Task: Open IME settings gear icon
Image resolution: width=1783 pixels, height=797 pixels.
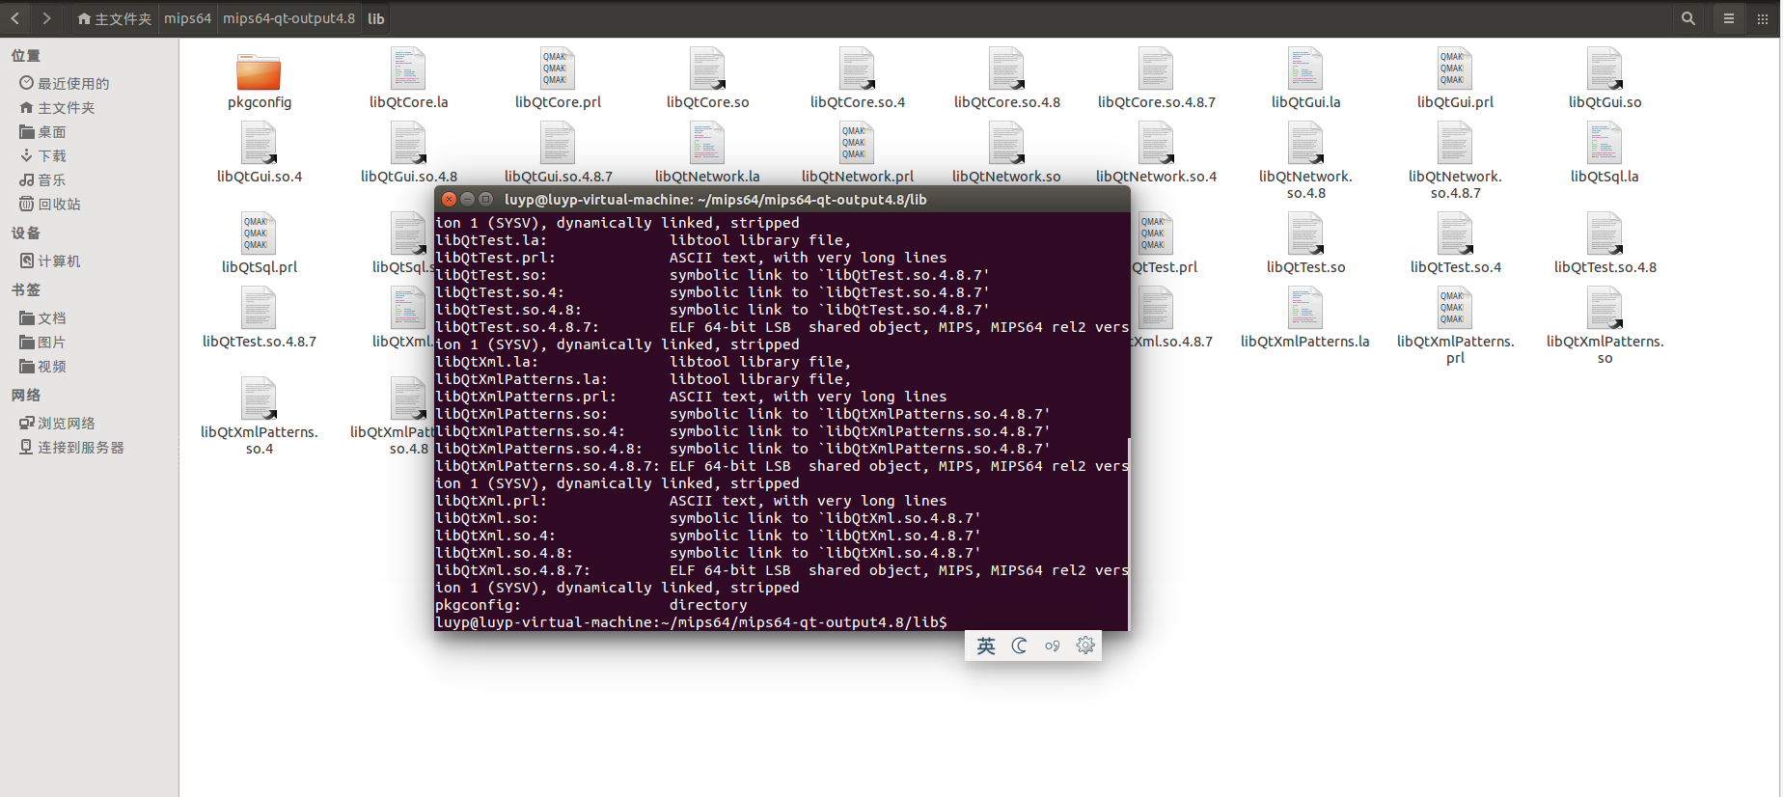Action: 1085,646
